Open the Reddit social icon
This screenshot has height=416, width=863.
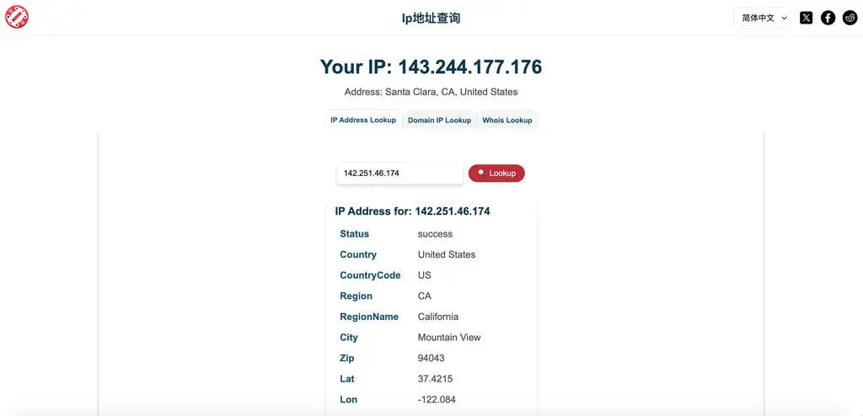850,18
